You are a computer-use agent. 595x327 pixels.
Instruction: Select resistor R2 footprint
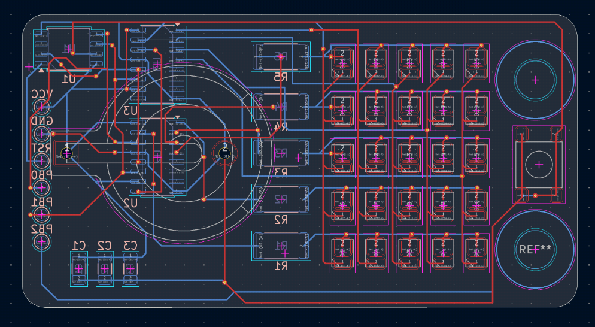coord(281,199)
